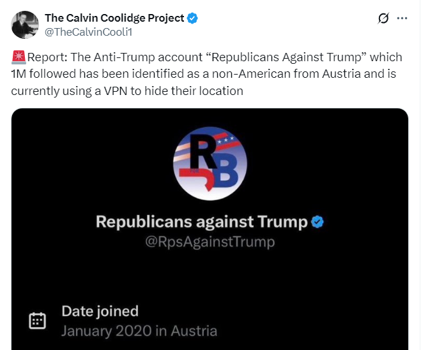
Task: Open The Calvin Coolidge Project display name
Action: tap(114, 18)
